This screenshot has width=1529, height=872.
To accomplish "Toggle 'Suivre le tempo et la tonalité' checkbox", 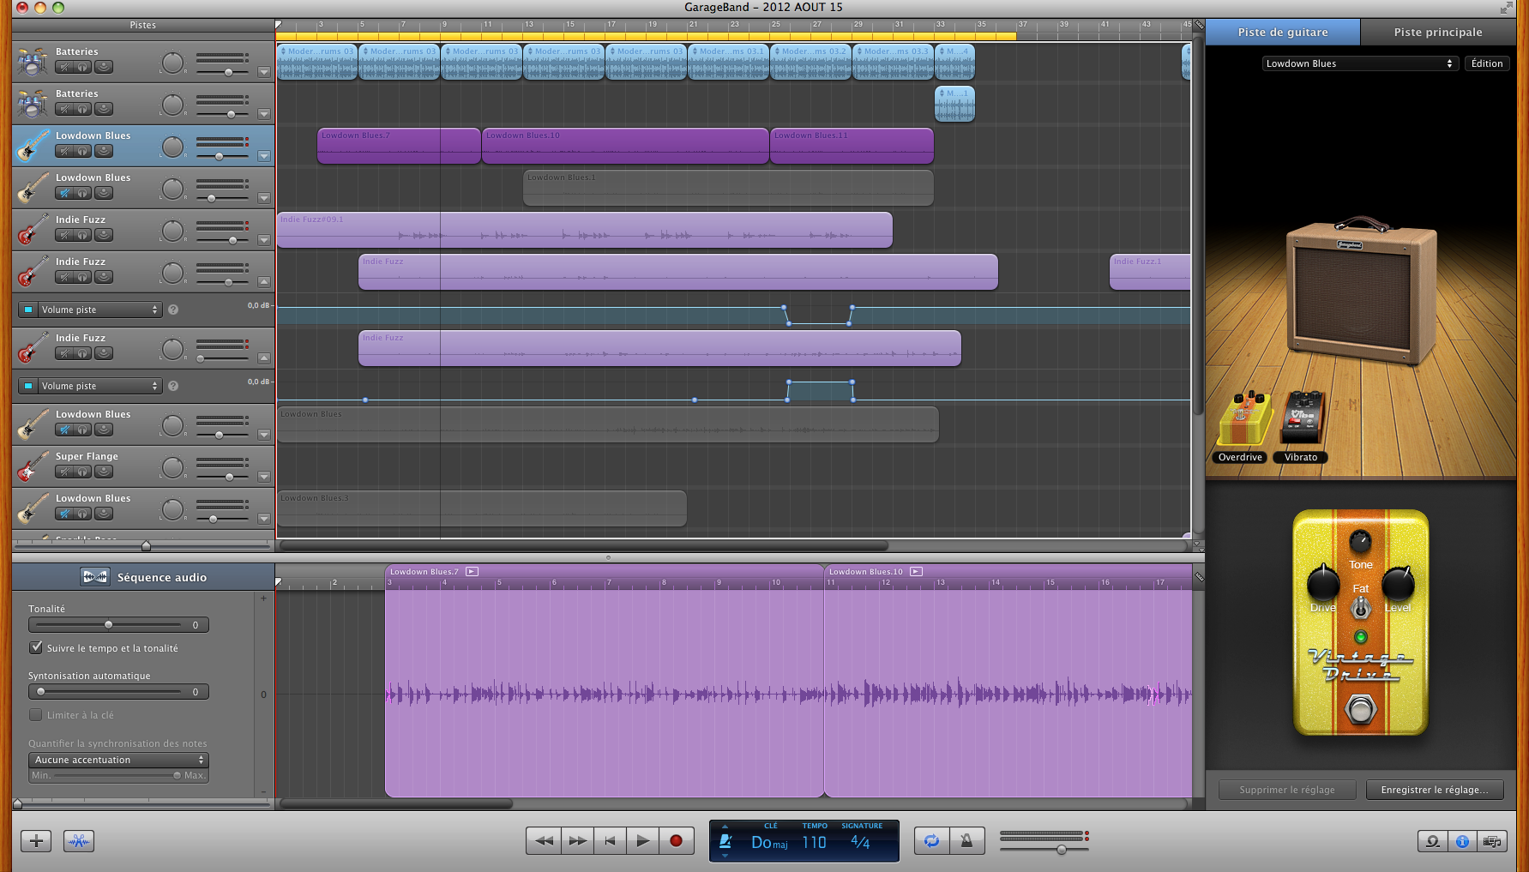I will (36, 647).
